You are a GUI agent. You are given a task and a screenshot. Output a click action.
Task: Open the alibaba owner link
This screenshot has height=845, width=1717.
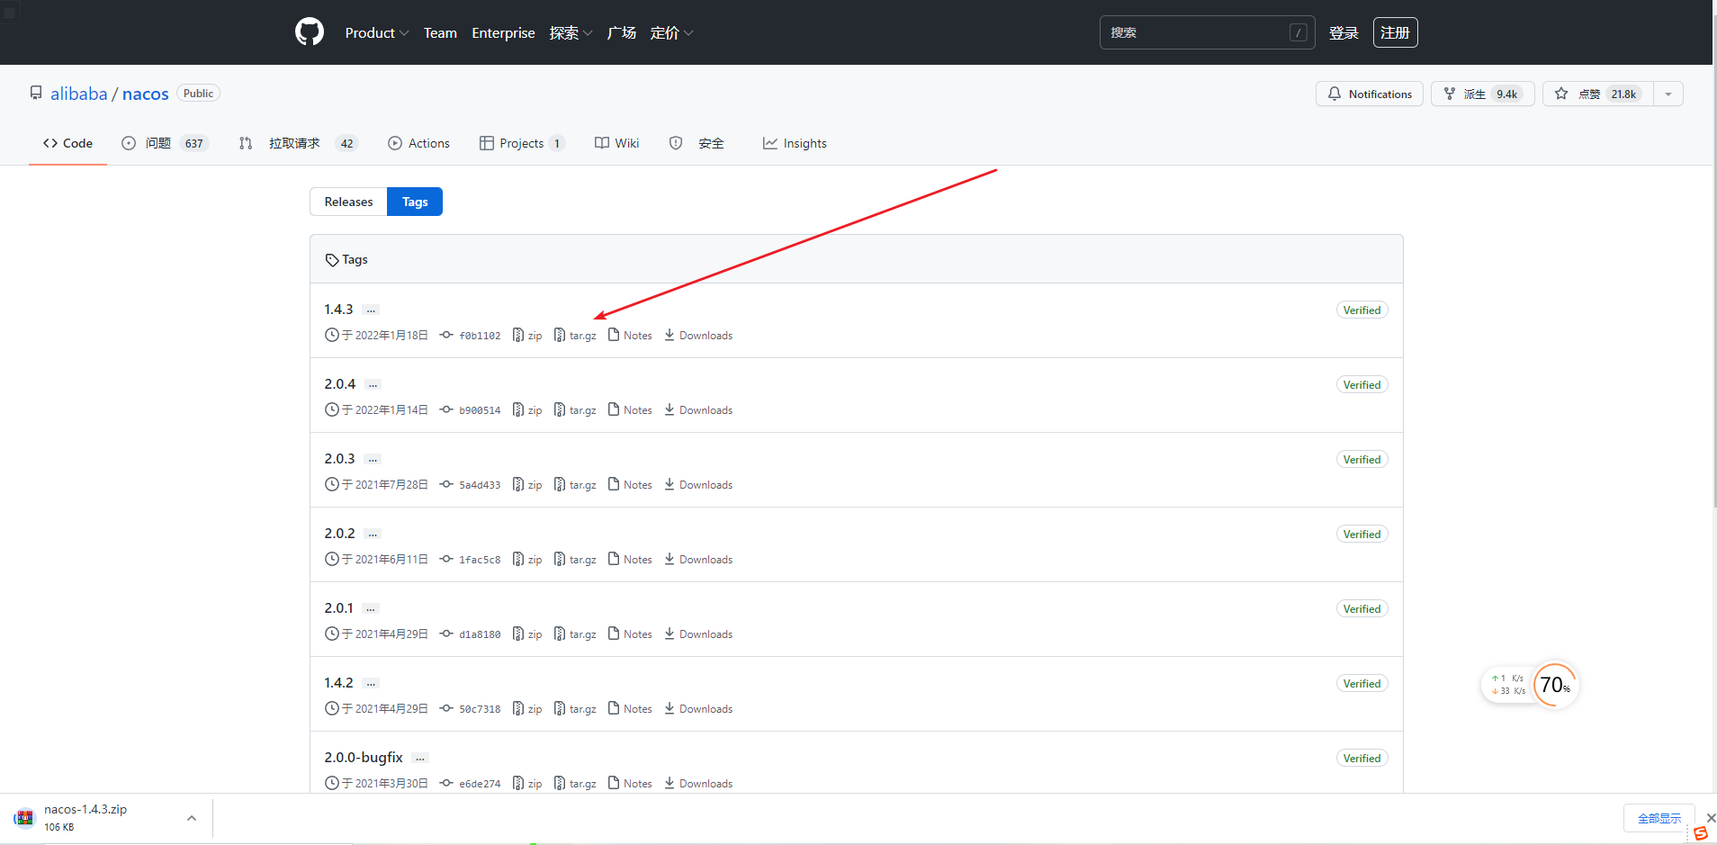[78, 94]
